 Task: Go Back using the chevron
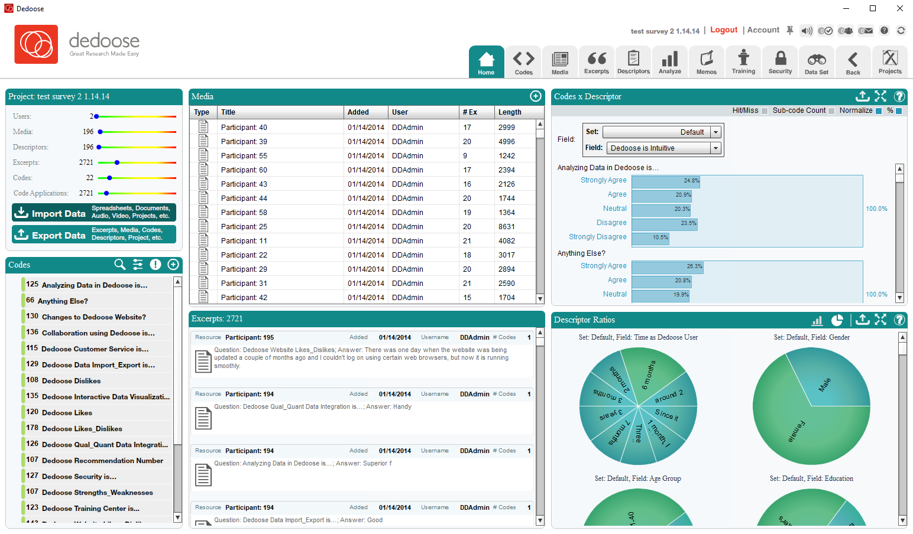(x=853, y=62)
